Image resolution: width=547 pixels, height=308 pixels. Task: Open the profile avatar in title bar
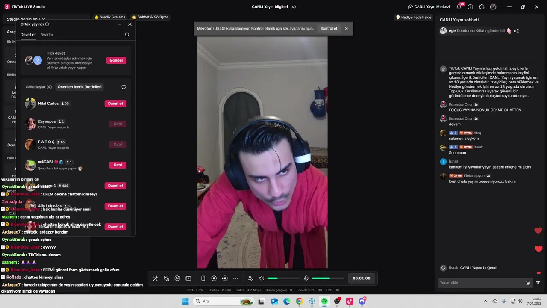[493, 7]
